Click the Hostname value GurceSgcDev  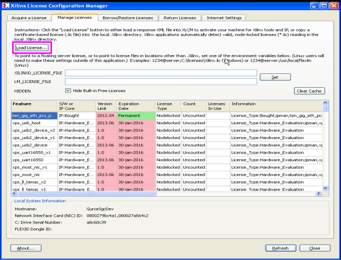pyautogui.click(x=100, y=209)
